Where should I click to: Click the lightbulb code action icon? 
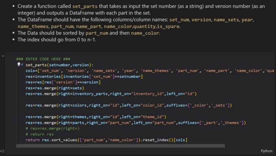tap(19, 64)
